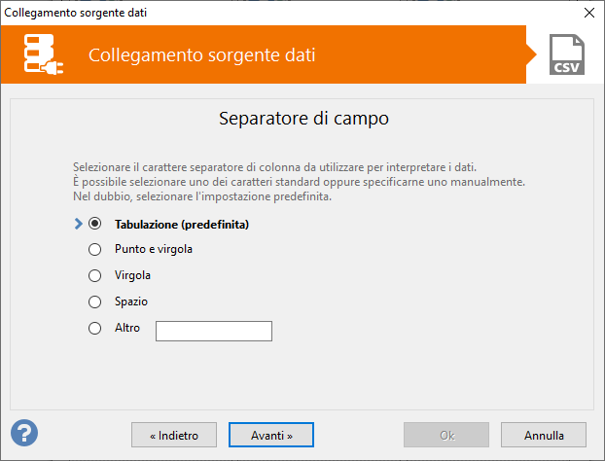Focus the Altro custom character text field
Image resolution: width=605 pixels, height=461 pixels.
pyautogui.click(x=213, y=332)
